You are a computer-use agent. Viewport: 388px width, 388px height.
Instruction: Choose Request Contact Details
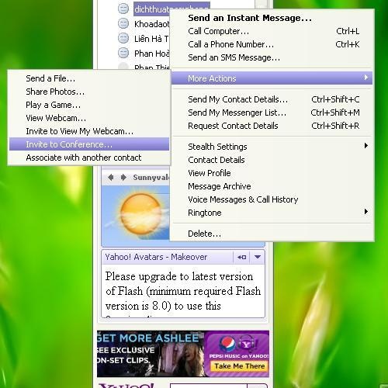pos(272,126)
